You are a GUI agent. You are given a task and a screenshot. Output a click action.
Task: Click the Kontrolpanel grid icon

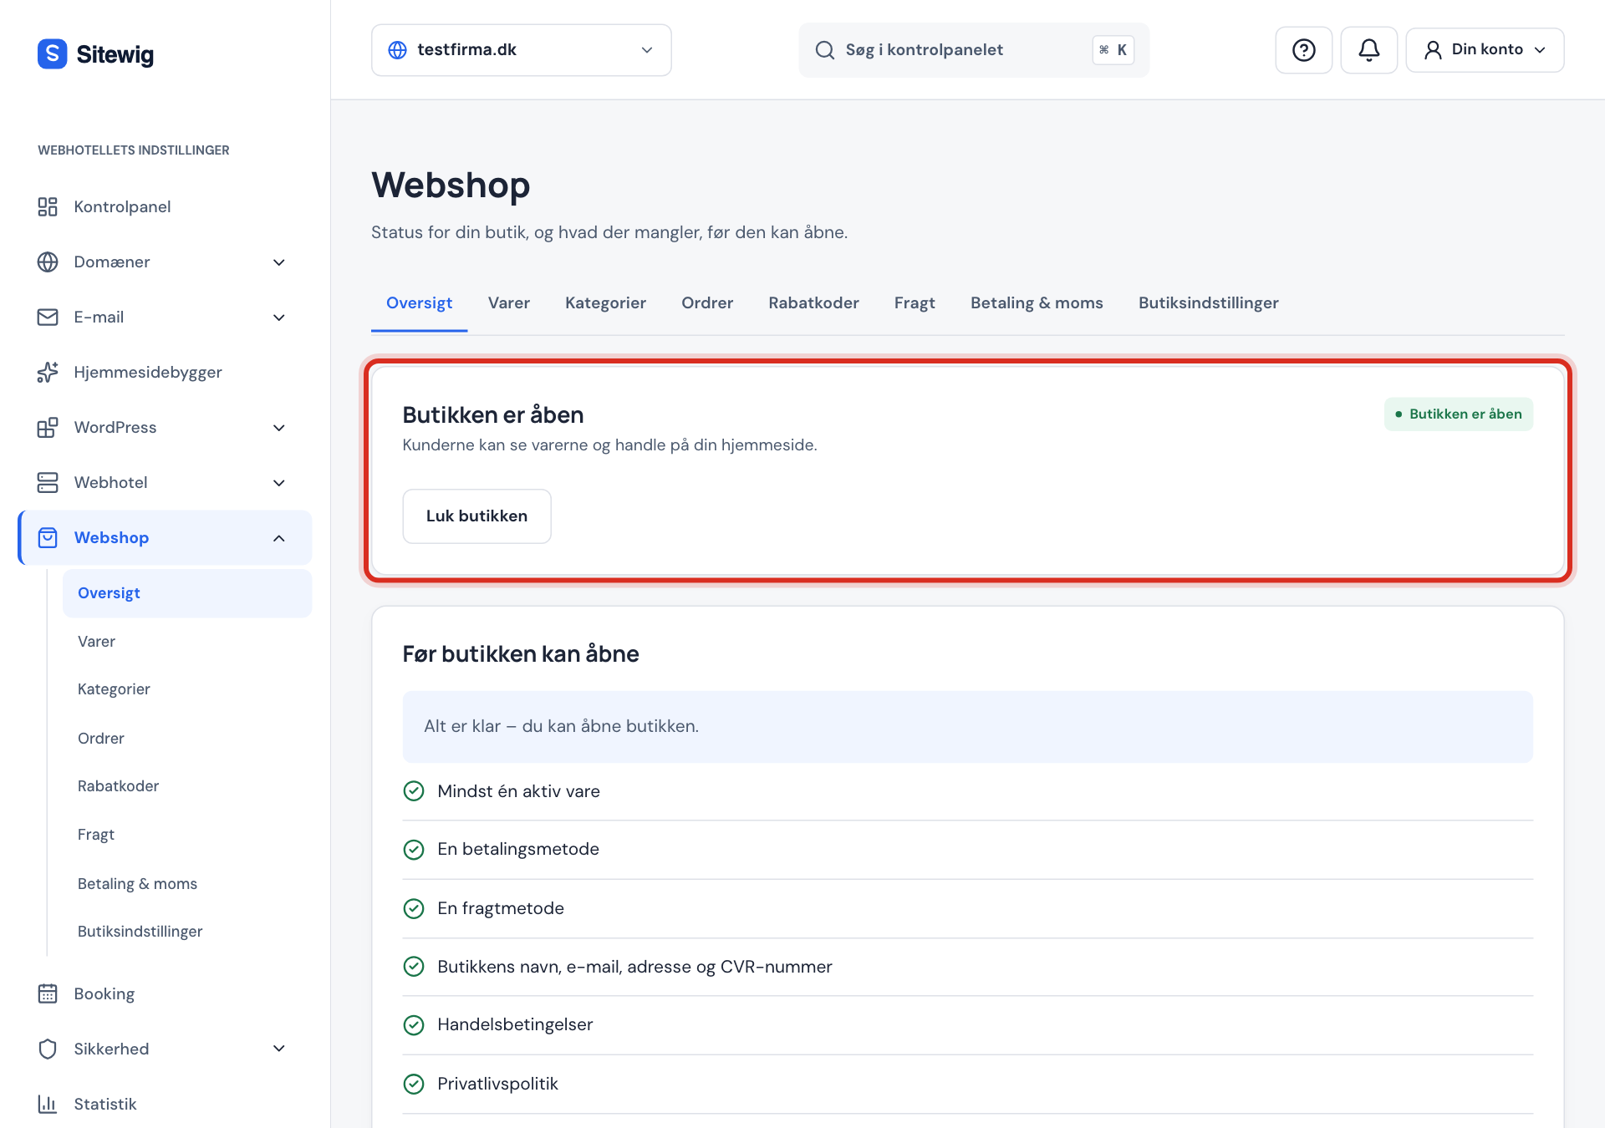click(48, 206)
